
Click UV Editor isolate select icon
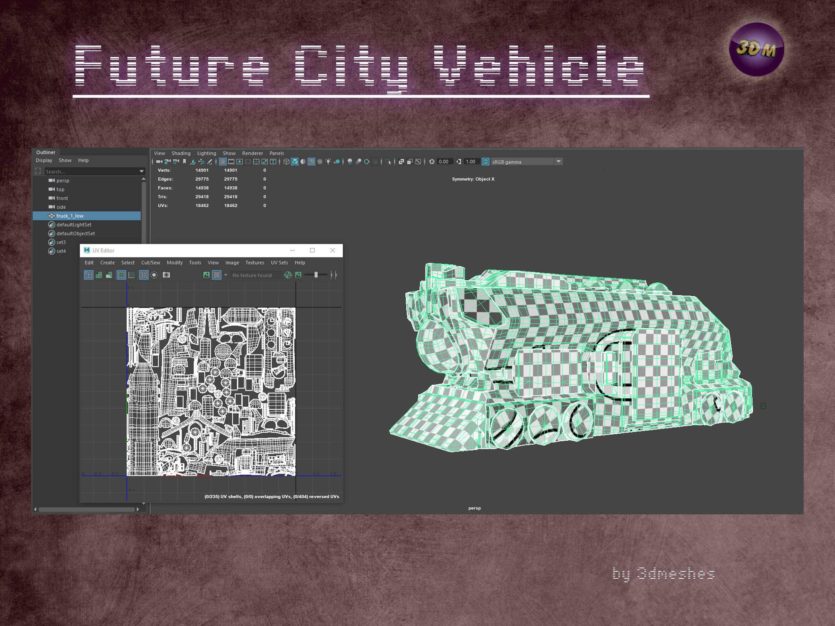pos(154,275)
